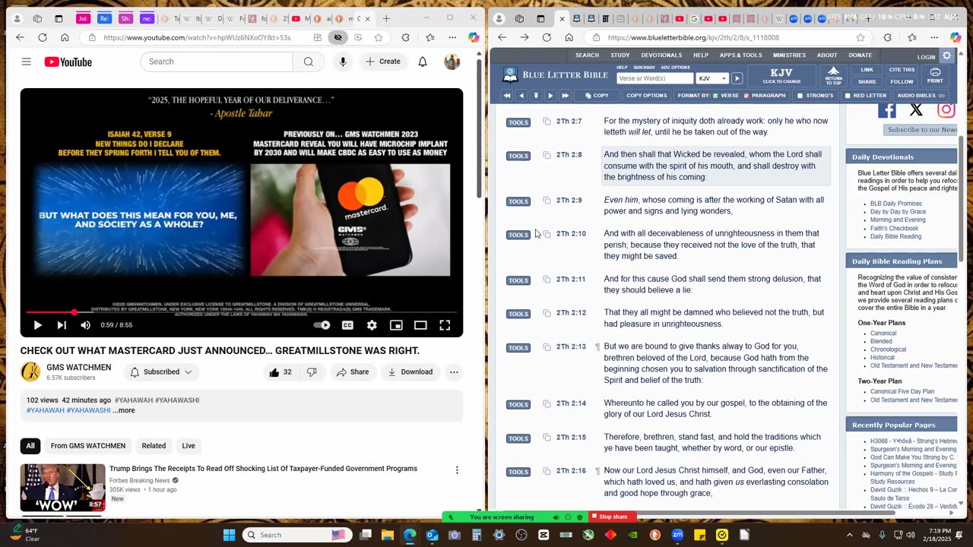Share the YouTube video

(353, 372)
